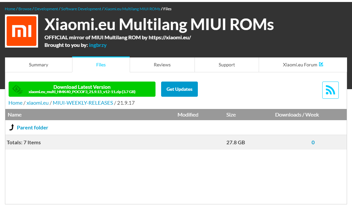The image size is (352, 208).
Task: Sort by the Size column header
Action: [231, 115]
